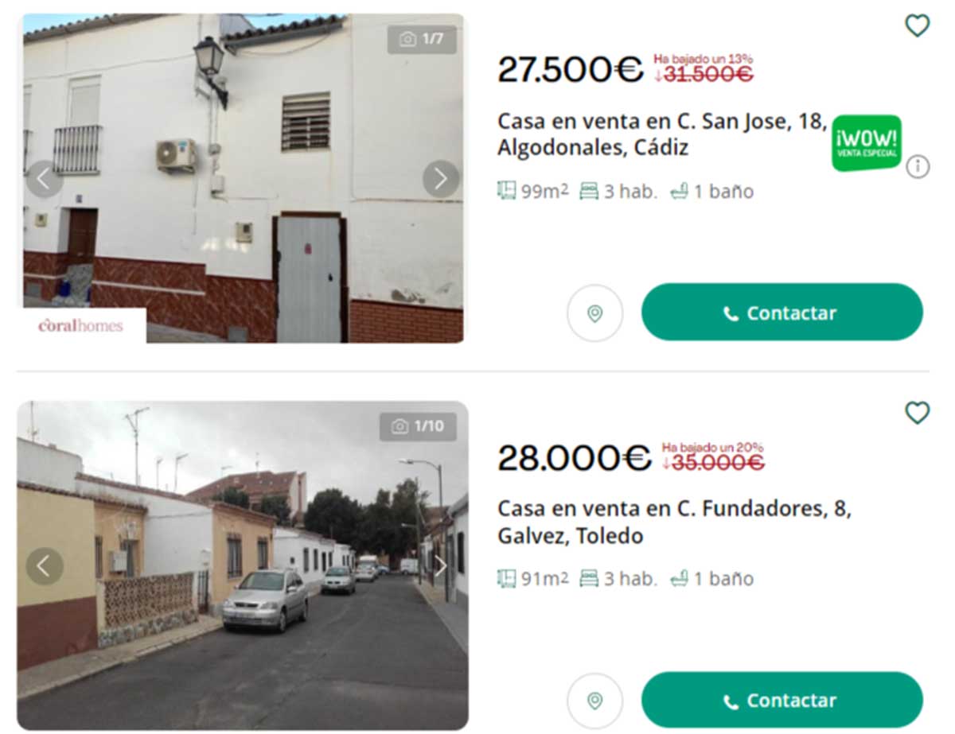Screen dimensions: 955x734
Task: Open the Galvez street photo thumbnail
Action: (243, 565)
